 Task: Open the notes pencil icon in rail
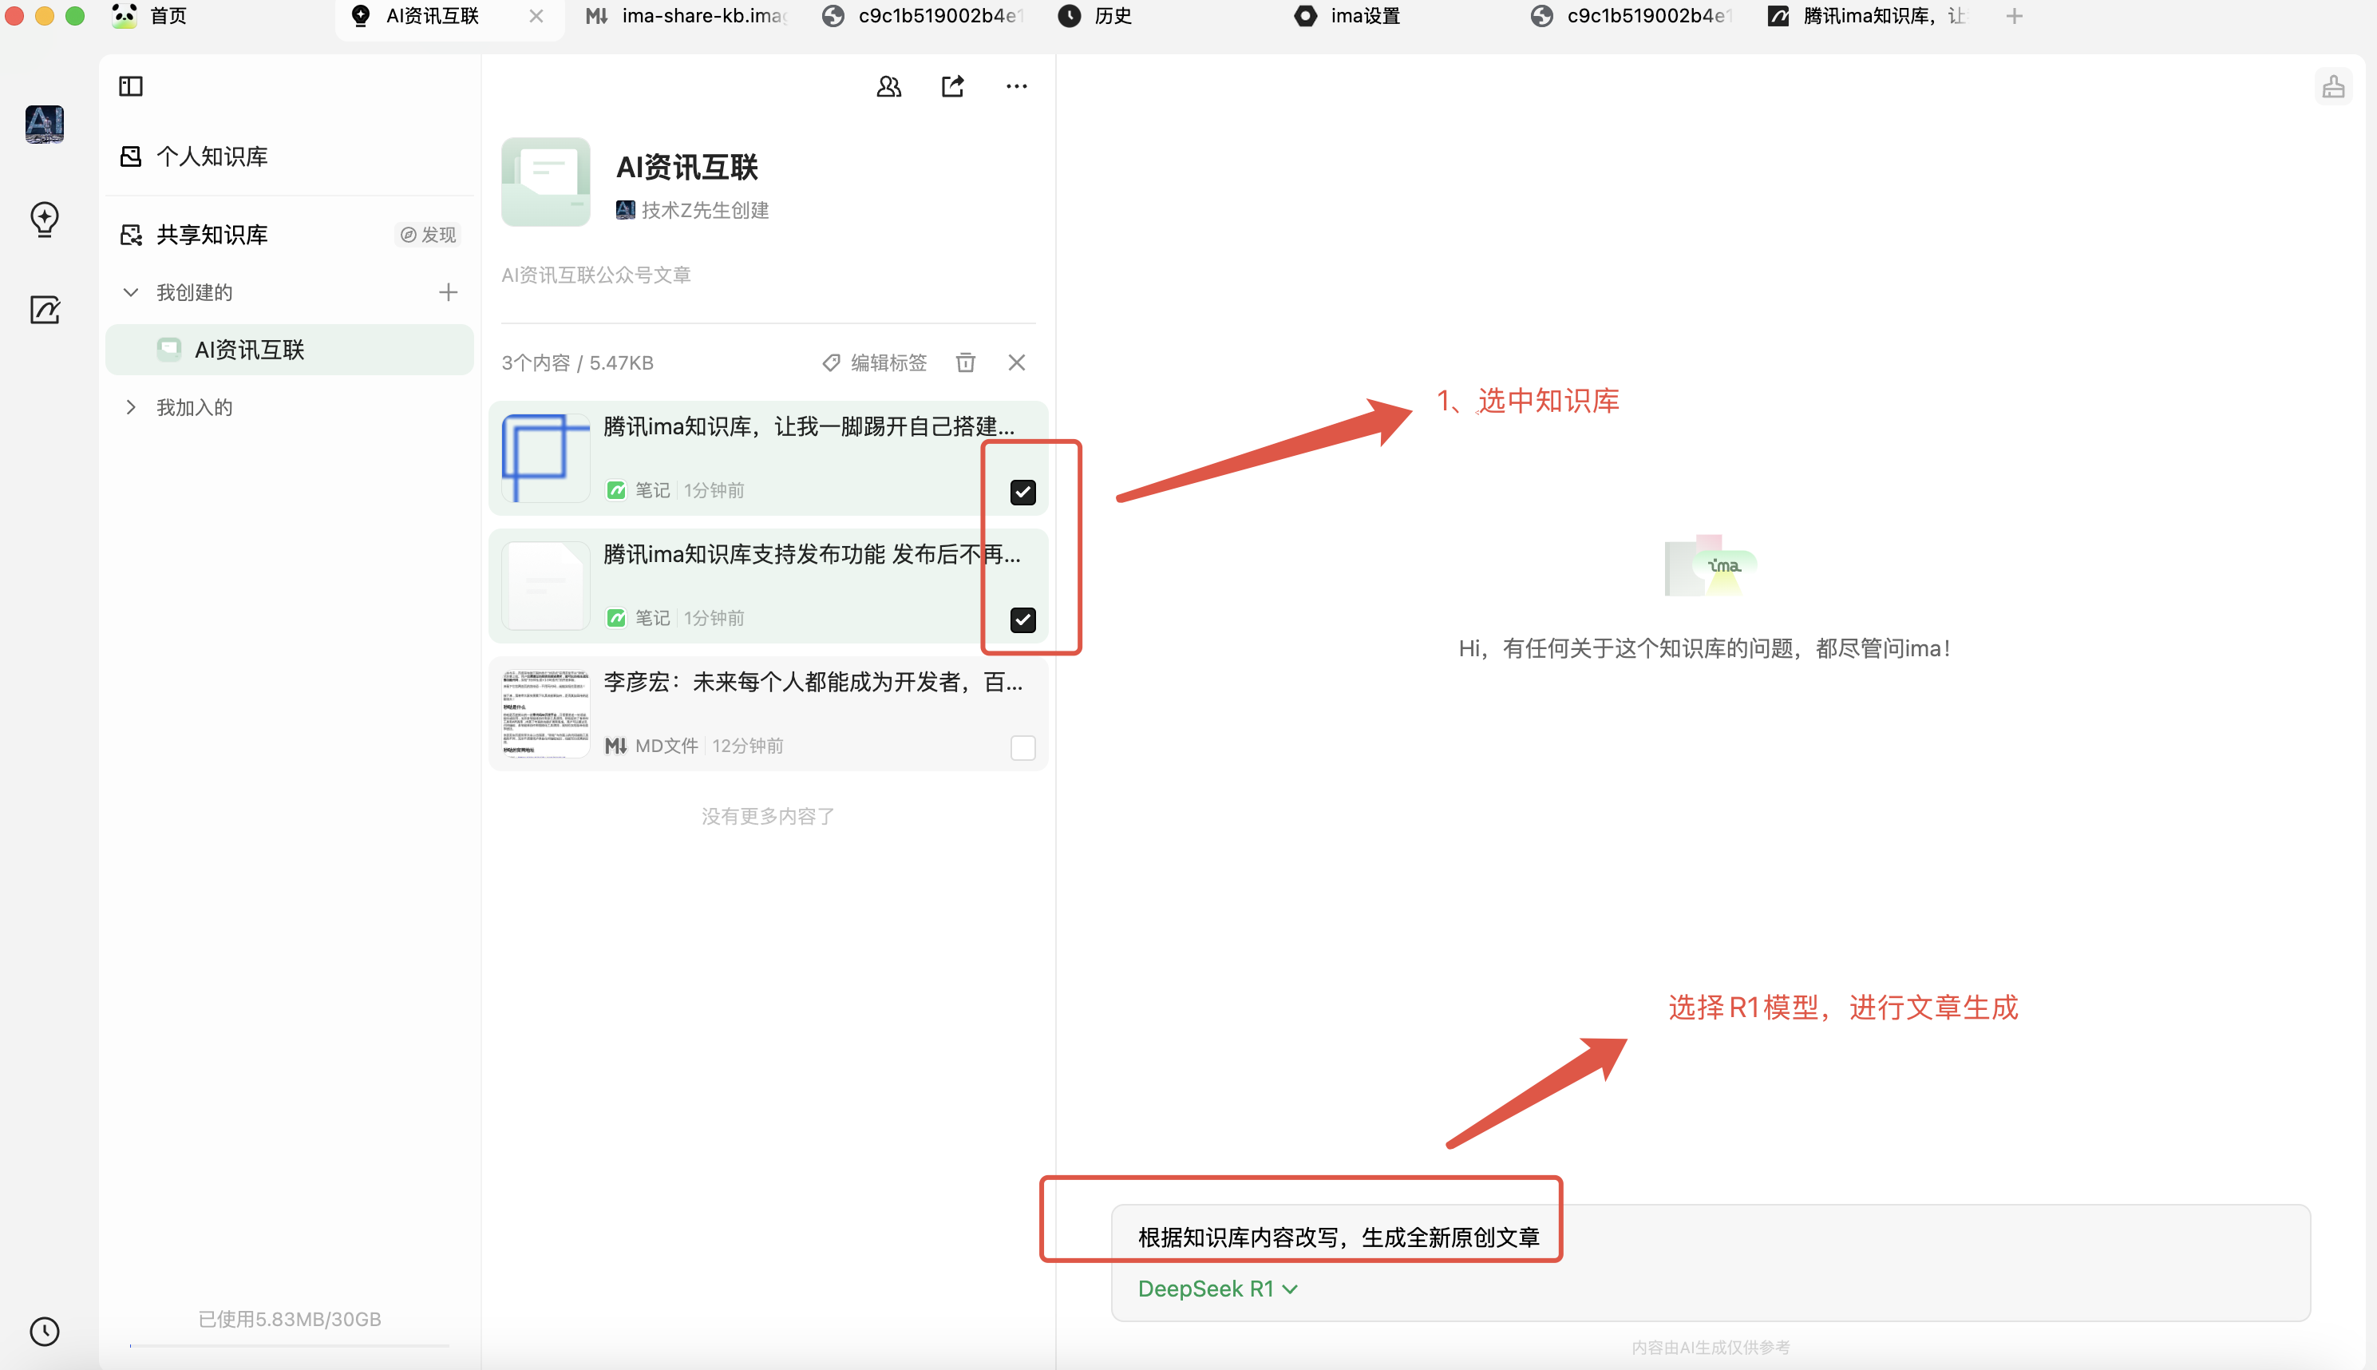(44, 310)
